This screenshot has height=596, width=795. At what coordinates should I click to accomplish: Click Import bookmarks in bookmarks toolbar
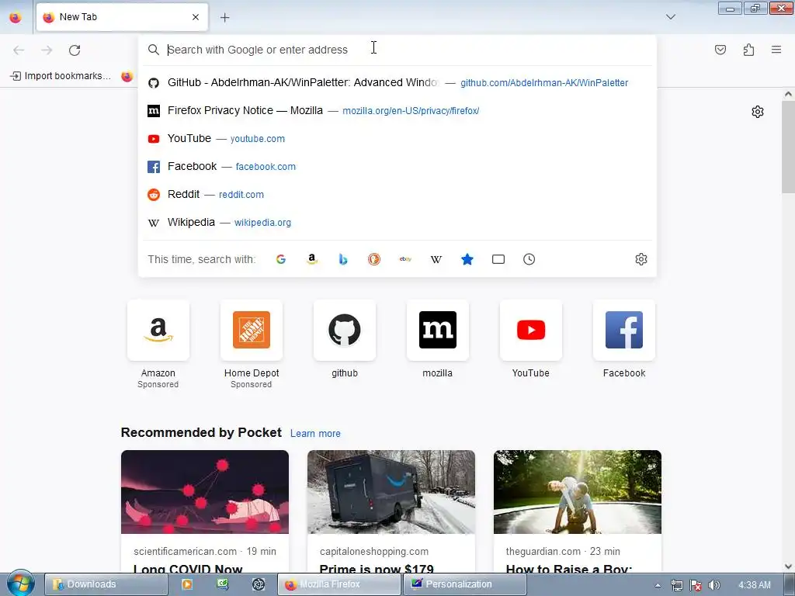[61, 76]
